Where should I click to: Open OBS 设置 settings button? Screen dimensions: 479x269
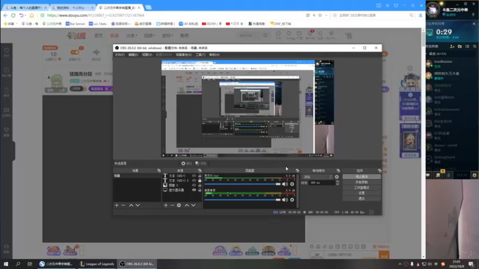click(x=362, y=193)
